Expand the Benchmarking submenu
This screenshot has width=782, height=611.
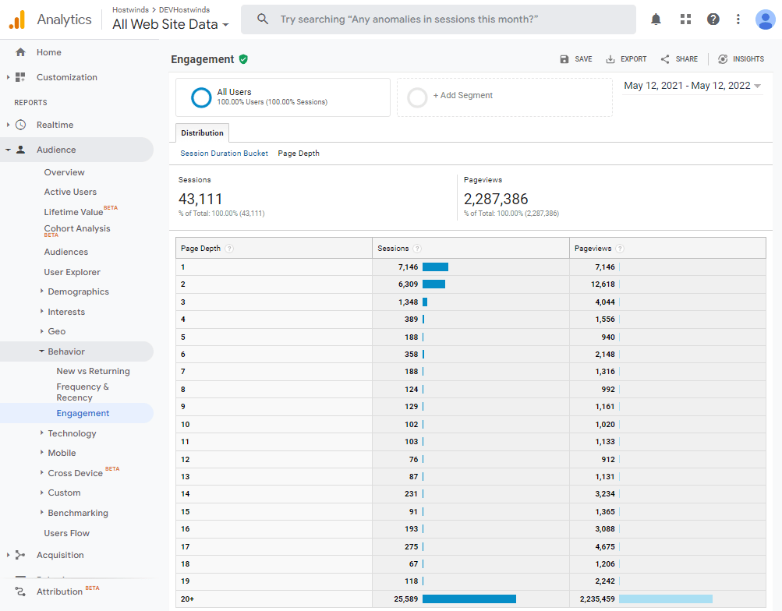[42, 512]
